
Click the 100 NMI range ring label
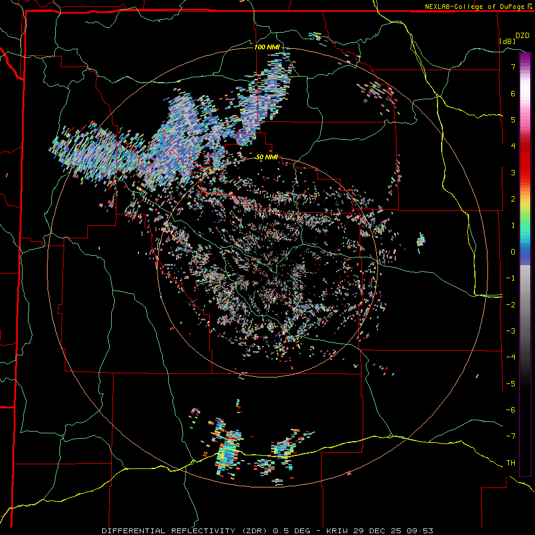pyautogui.click(x=267, y=47)
